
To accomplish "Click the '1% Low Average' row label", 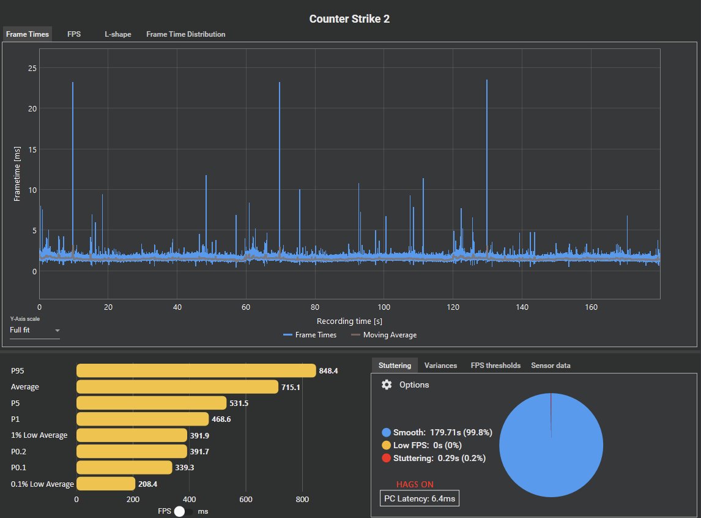I will [x=39, y=435].
